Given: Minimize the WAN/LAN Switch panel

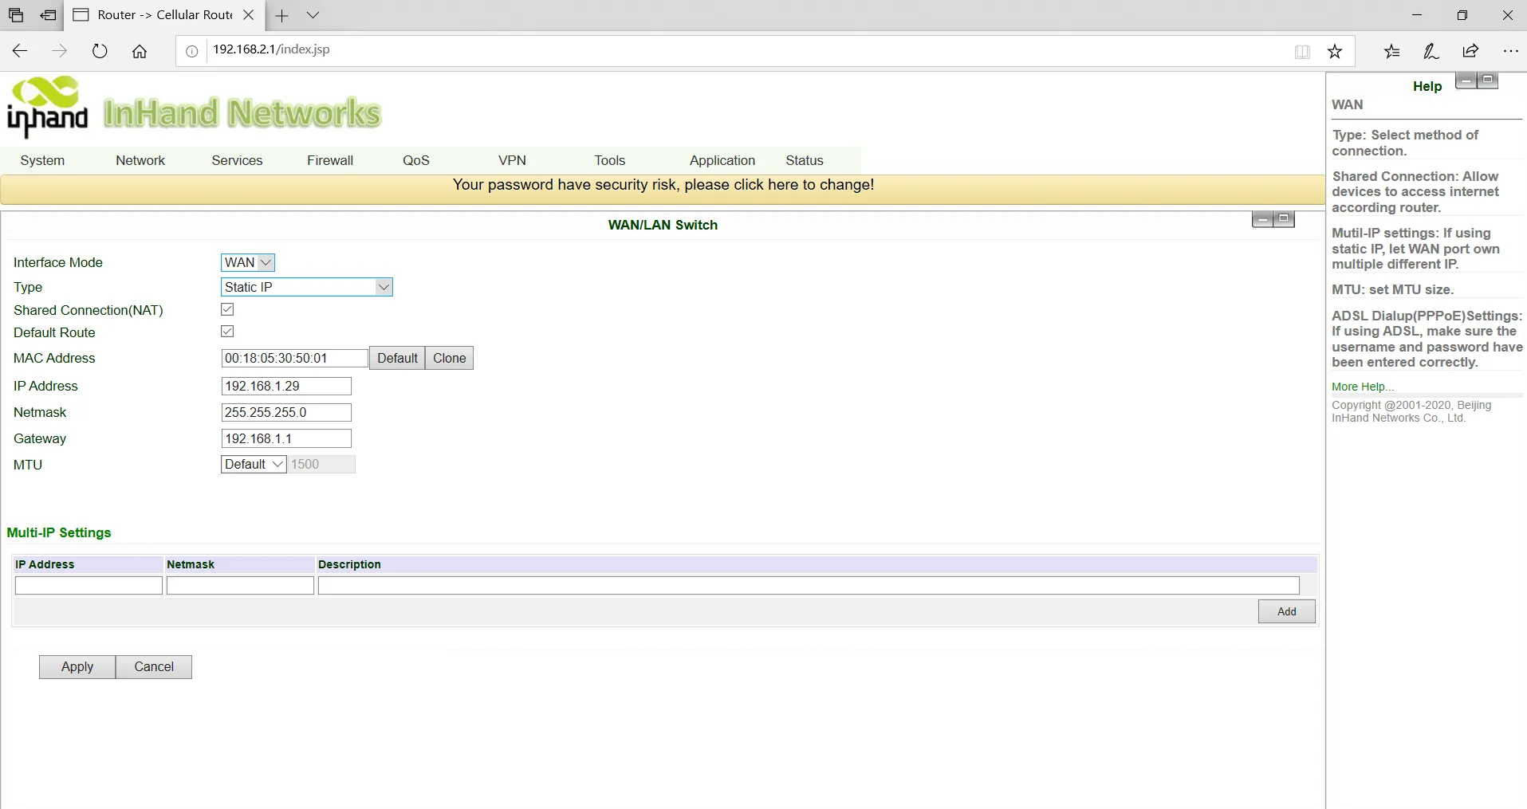Looking at the screenshot, I should click(1262, 219).
